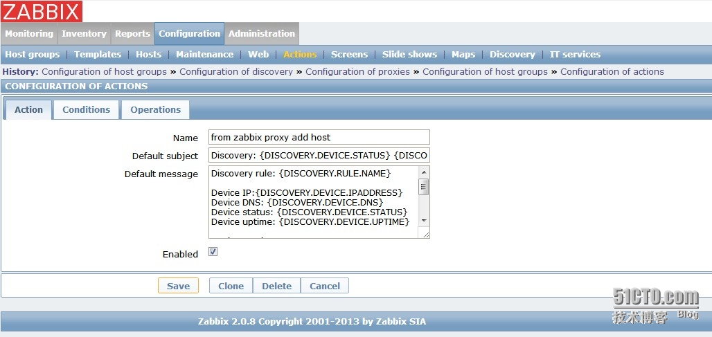Open the Web submenu
This screenshot has width=712, height=337.
click(x=258, y=55)
